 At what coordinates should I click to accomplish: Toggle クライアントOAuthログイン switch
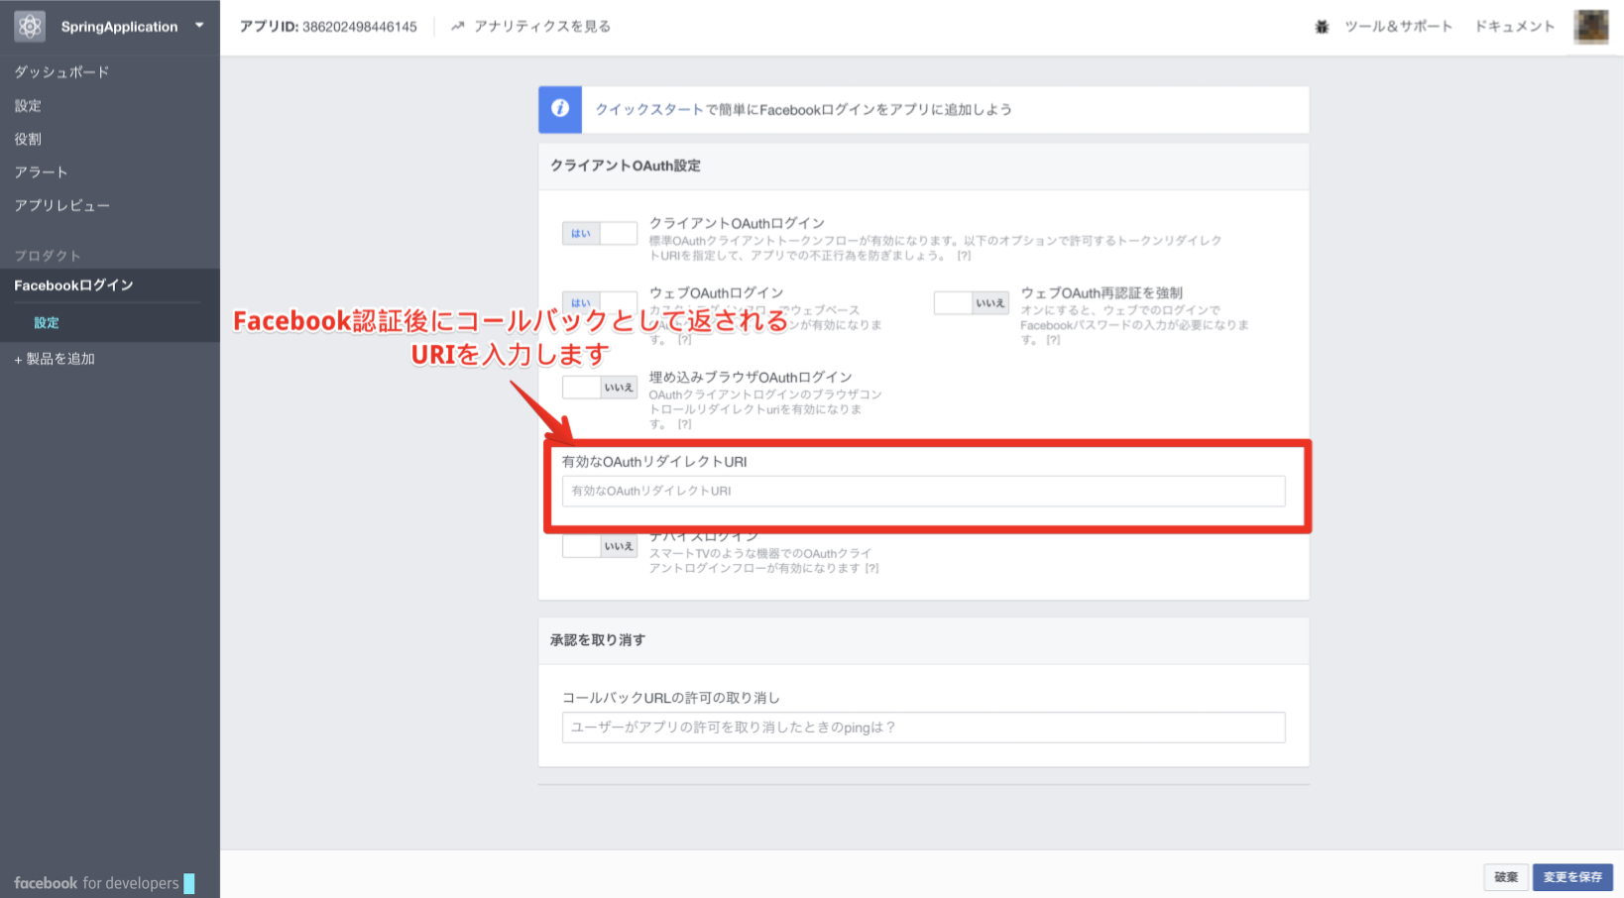point(599,234)
